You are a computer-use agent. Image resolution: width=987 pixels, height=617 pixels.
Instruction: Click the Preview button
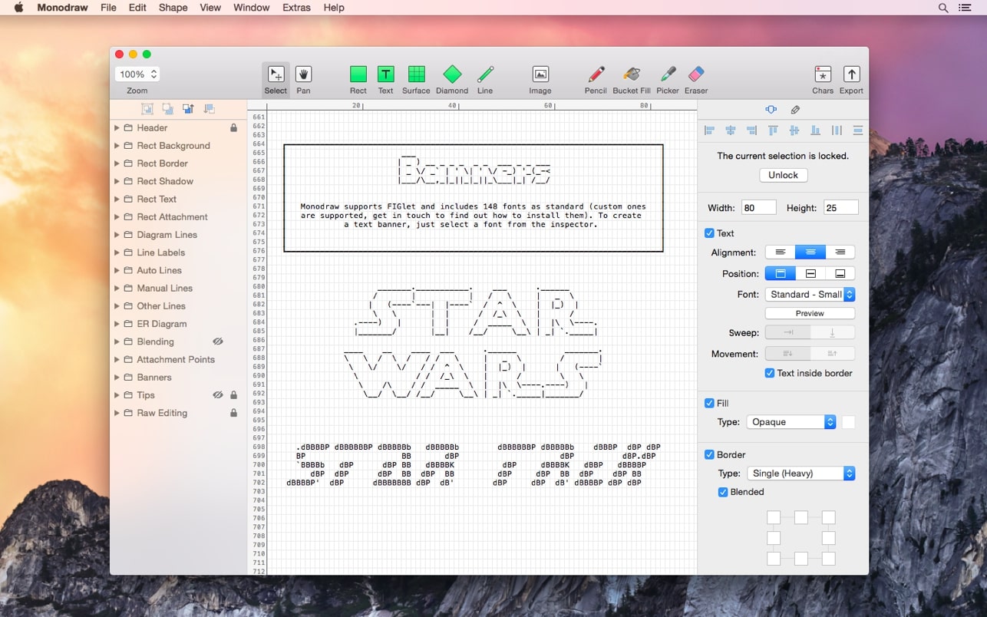point(809,313)
